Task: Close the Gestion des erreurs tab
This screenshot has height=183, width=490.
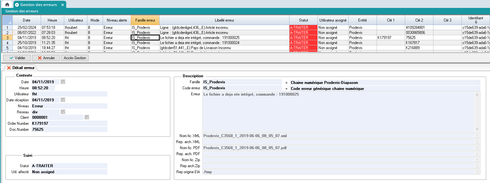Action: click(63, 5)
